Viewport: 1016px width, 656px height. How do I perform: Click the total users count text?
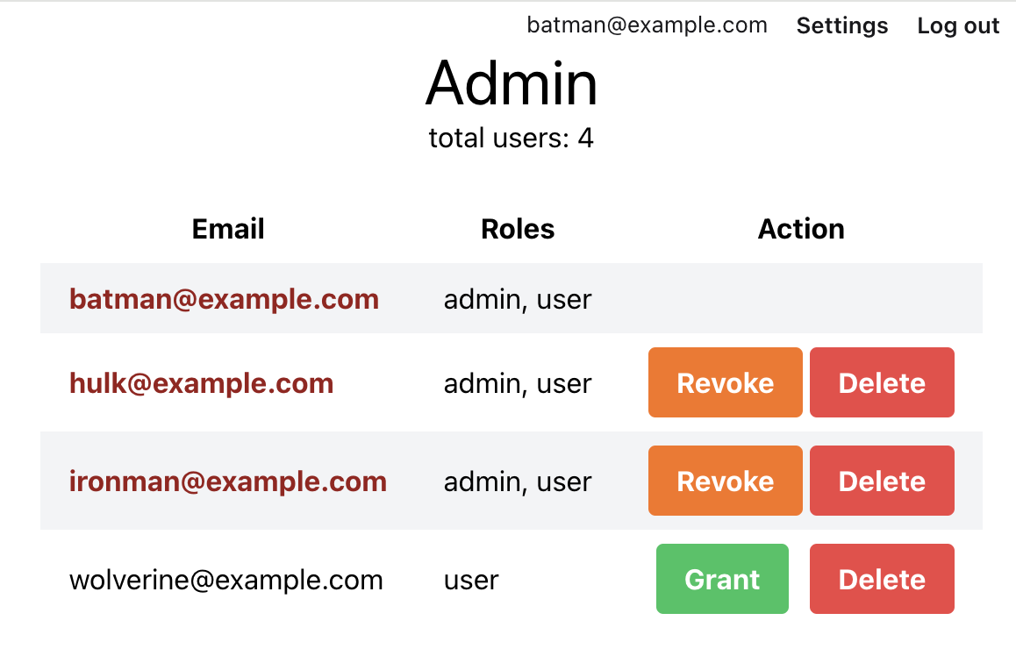512,138
